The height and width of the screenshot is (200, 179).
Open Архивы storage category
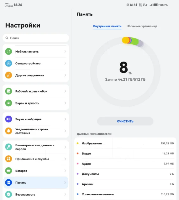[x=125, y=184]
